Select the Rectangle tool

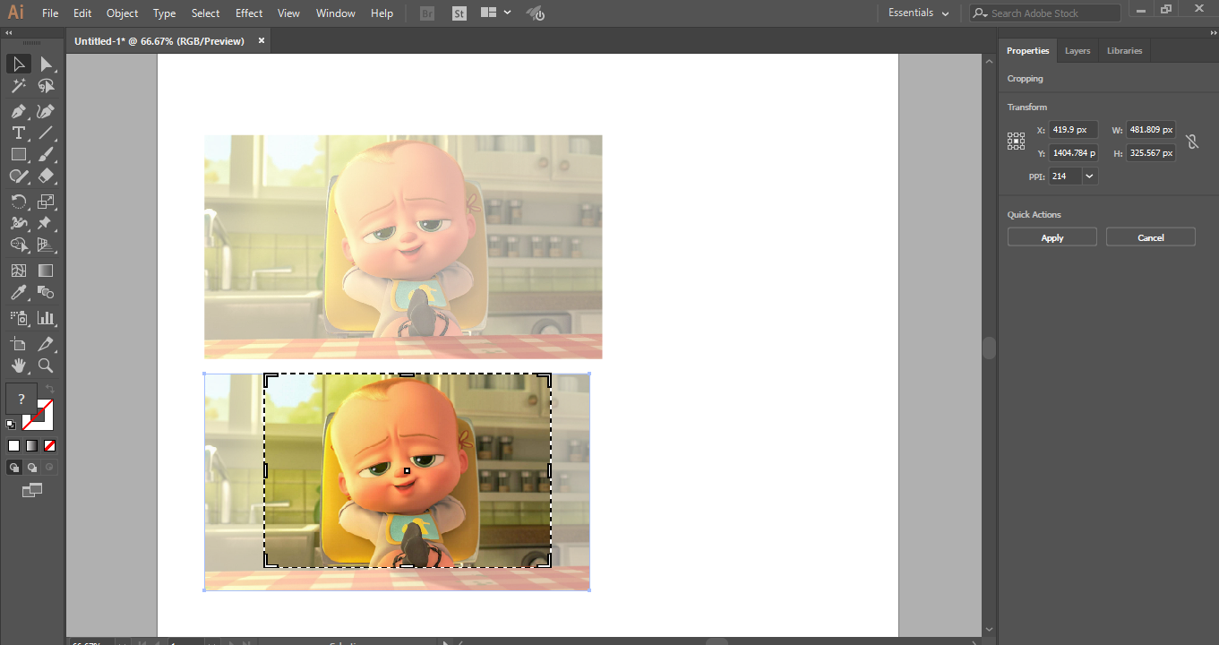point(18,154)
